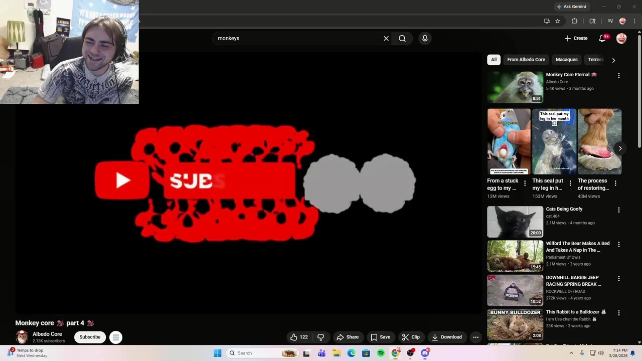Open Albedo Core channel name link
The width and height of the screenshot is (642, 361).
[x=47, y=334]
